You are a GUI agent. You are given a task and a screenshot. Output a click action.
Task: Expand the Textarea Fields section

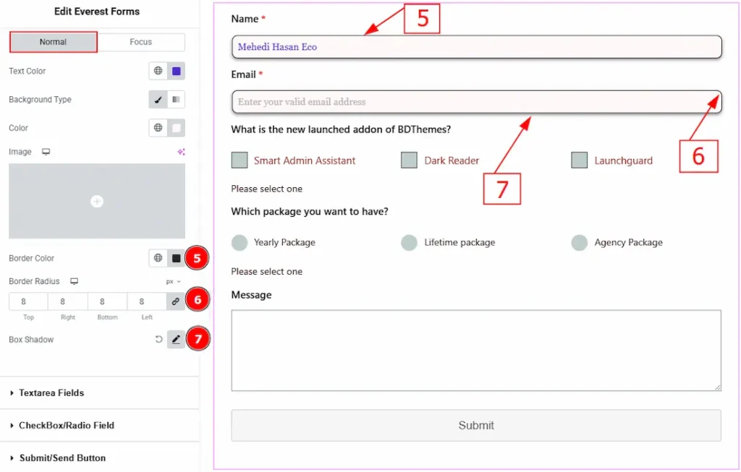[51, 393]
